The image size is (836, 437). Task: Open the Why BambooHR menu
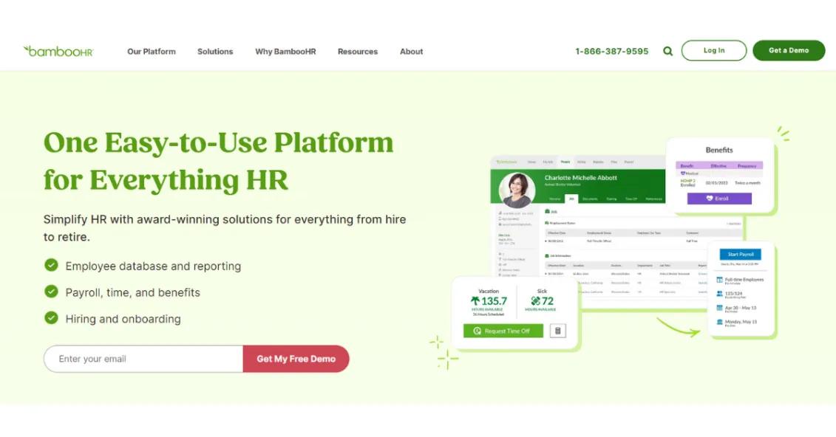[285, 52]
